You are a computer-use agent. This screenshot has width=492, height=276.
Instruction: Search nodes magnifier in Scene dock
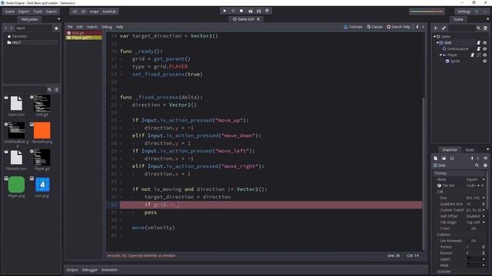pos(478,28)
